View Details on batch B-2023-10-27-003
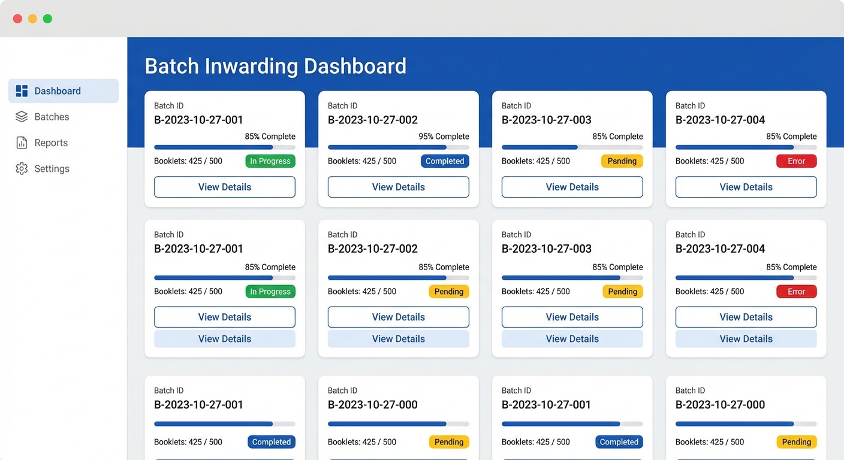The width and height of the screenshot is (844, 460). pos(571,187)
